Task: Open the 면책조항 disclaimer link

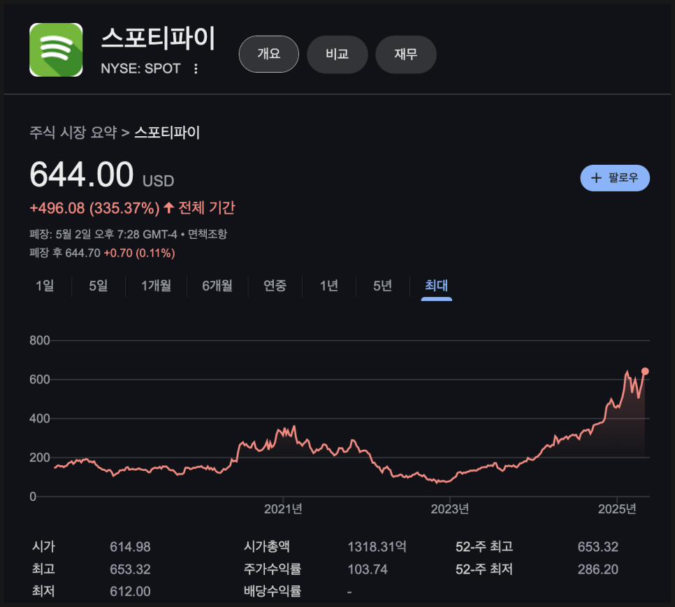Action: tap(208, 234)
